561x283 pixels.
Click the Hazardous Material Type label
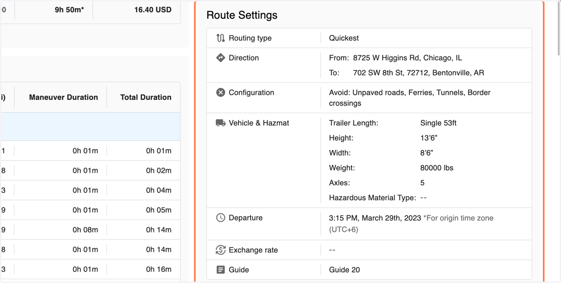pos(373,198)
